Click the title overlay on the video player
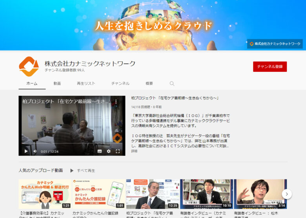 (x=66, y=101)
